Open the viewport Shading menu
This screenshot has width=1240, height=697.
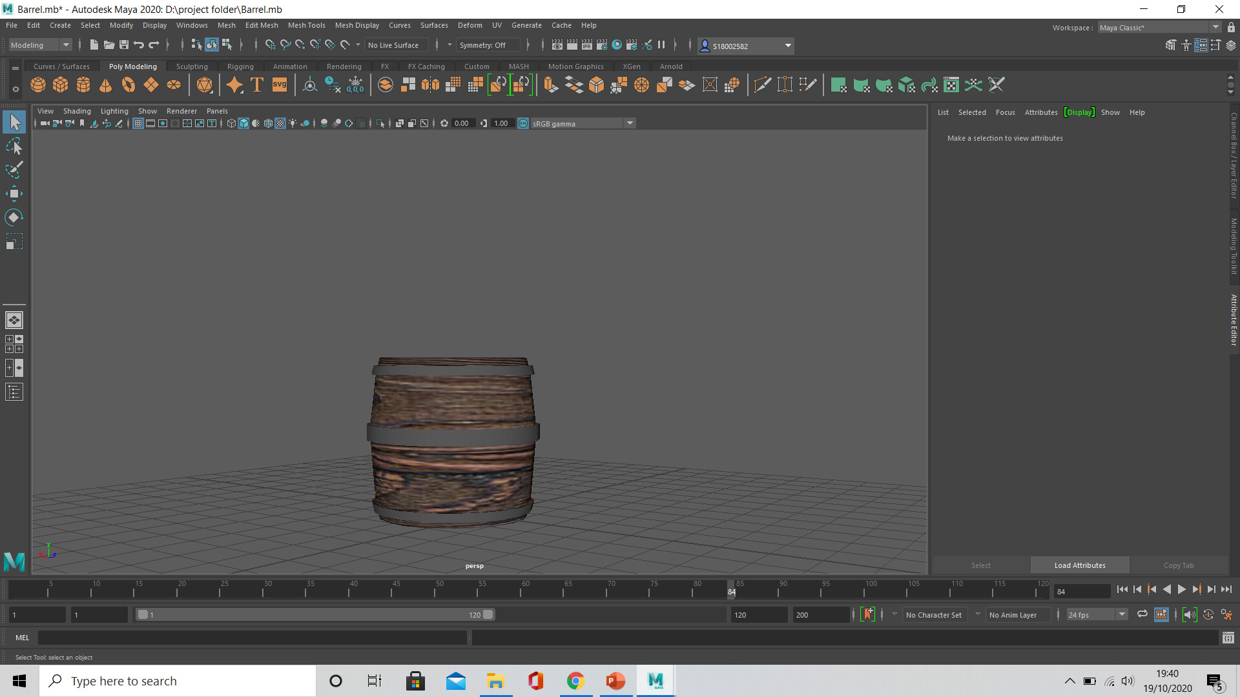[x=77, y=111]
